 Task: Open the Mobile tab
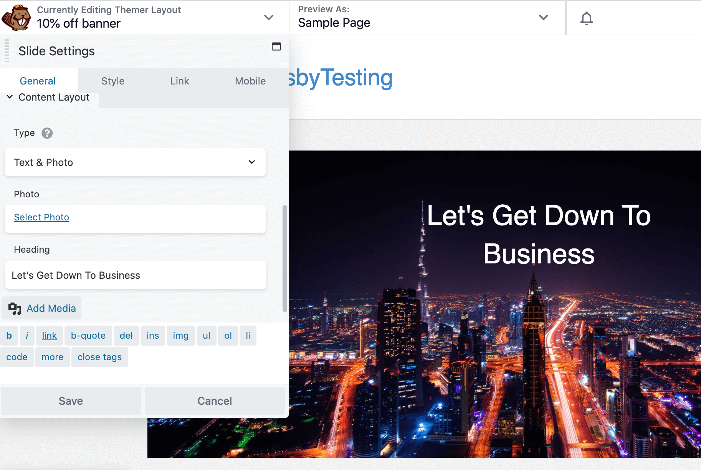(x=250, y=81)
